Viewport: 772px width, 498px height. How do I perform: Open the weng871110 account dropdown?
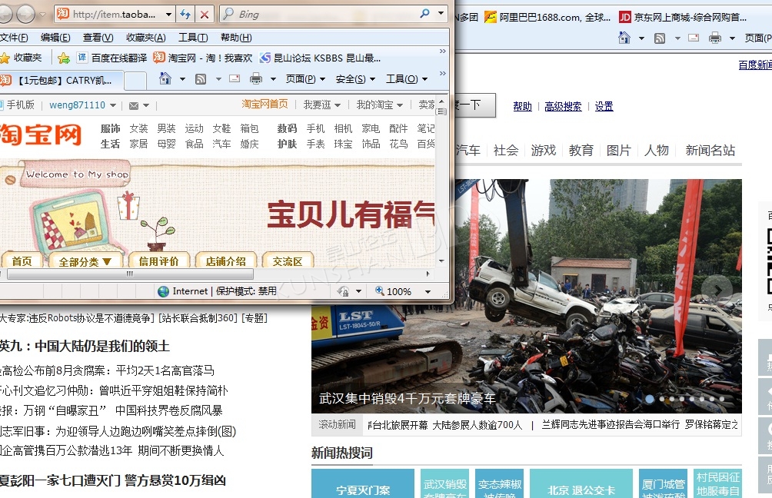(113, 105)
